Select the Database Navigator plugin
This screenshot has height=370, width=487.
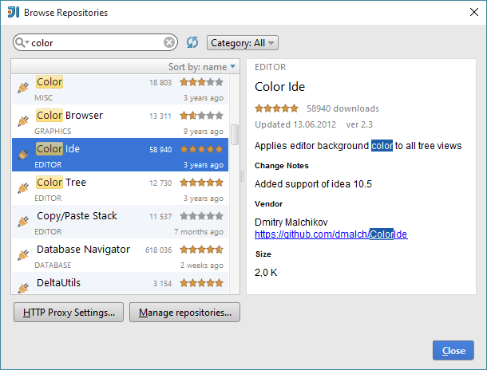click(x=120, y=255)
